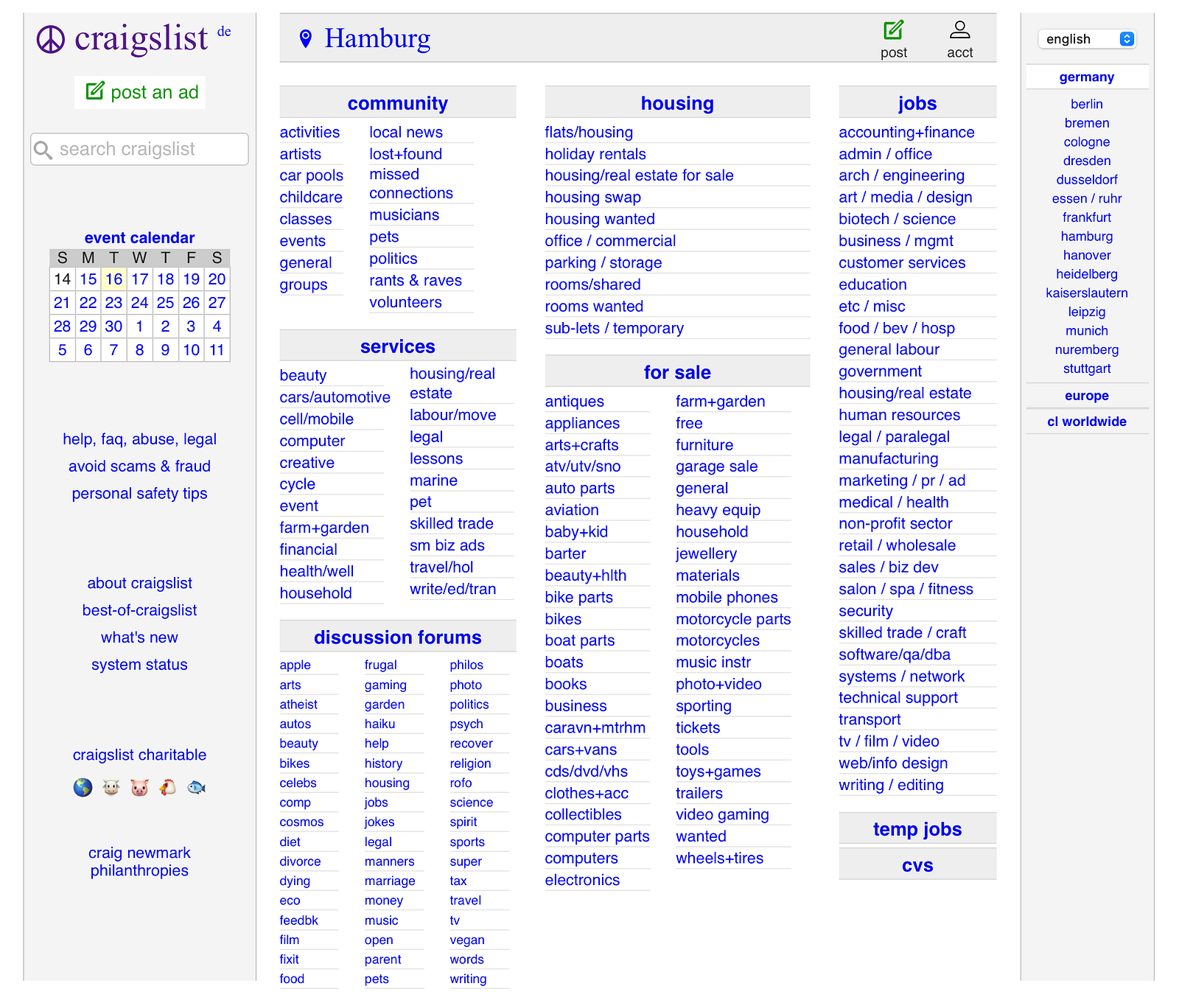Viewport: 1179px width, 1003px height.
Task: Open the lost+found community link
Action: [x=405, y=154]
